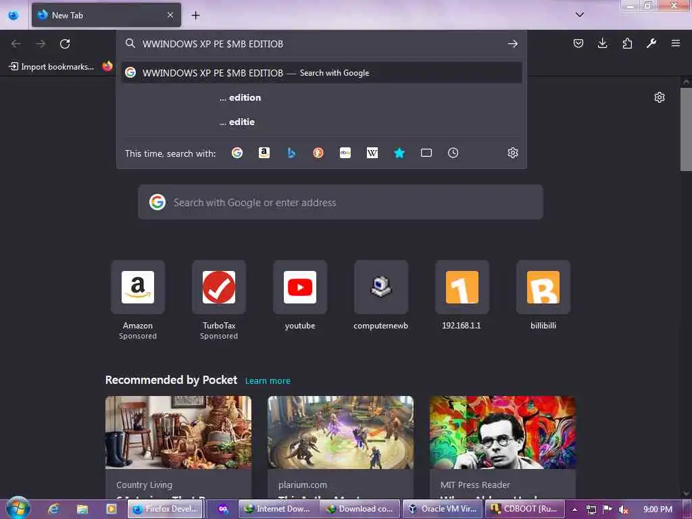692x519 pixels.
Task: Add a new tab with plus button
Action: 195,15
